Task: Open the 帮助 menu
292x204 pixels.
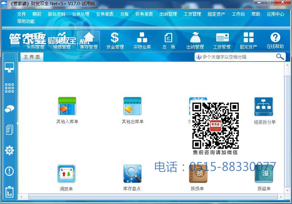Action: coord(256,14)
